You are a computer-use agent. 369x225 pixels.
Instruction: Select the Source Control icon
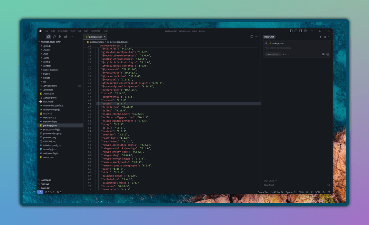[60, 37]
